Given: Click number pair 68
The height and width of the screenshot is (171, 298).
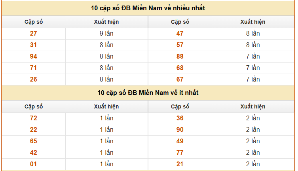Looking at the screenshot, I should click(x=180, y=68).
